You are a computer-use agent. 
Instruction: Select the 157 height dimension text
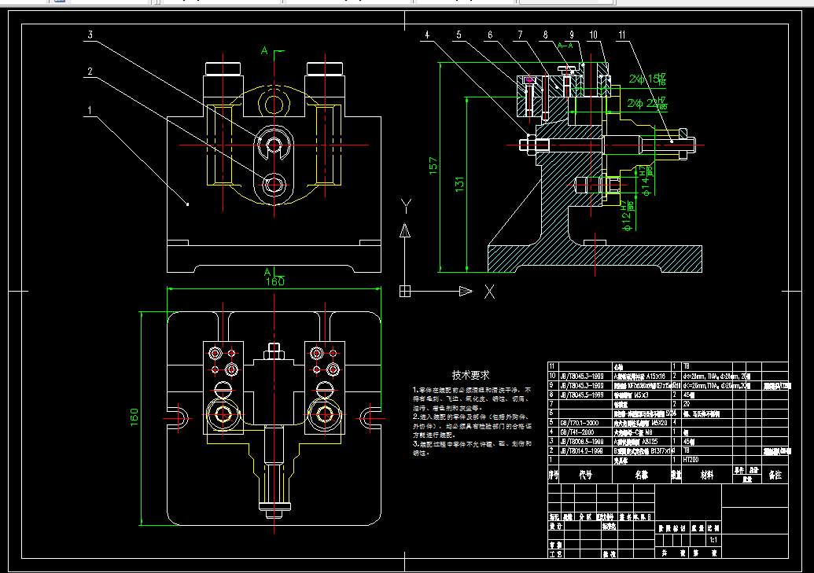(x=433, y=166)
